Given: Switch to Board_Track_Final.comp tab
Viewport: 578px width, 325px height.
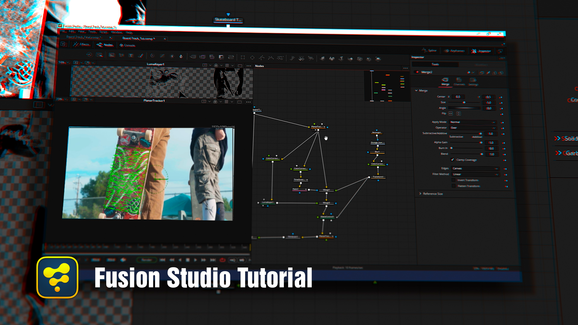Looking at the screenshot, I should coord(84,37).
